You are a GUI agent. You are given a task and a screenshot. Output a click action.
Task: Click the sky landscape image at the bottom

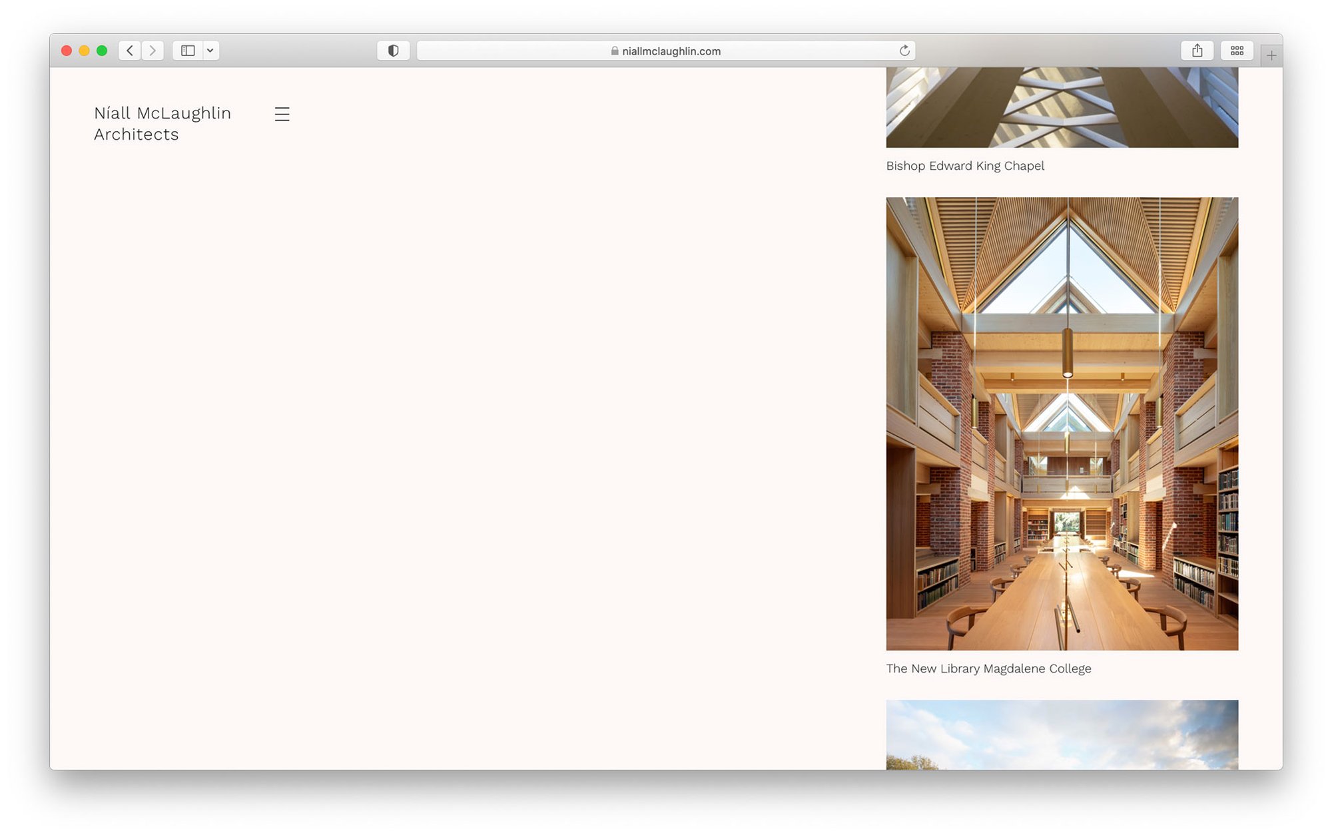1062,734
